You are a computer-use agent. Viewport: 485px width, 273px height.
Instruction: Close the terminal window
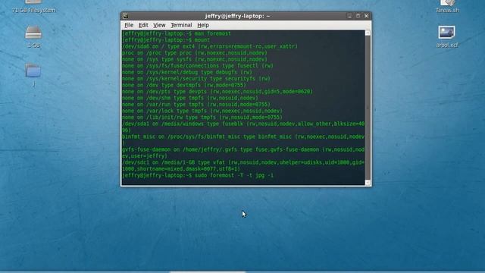tap(367, 16)
